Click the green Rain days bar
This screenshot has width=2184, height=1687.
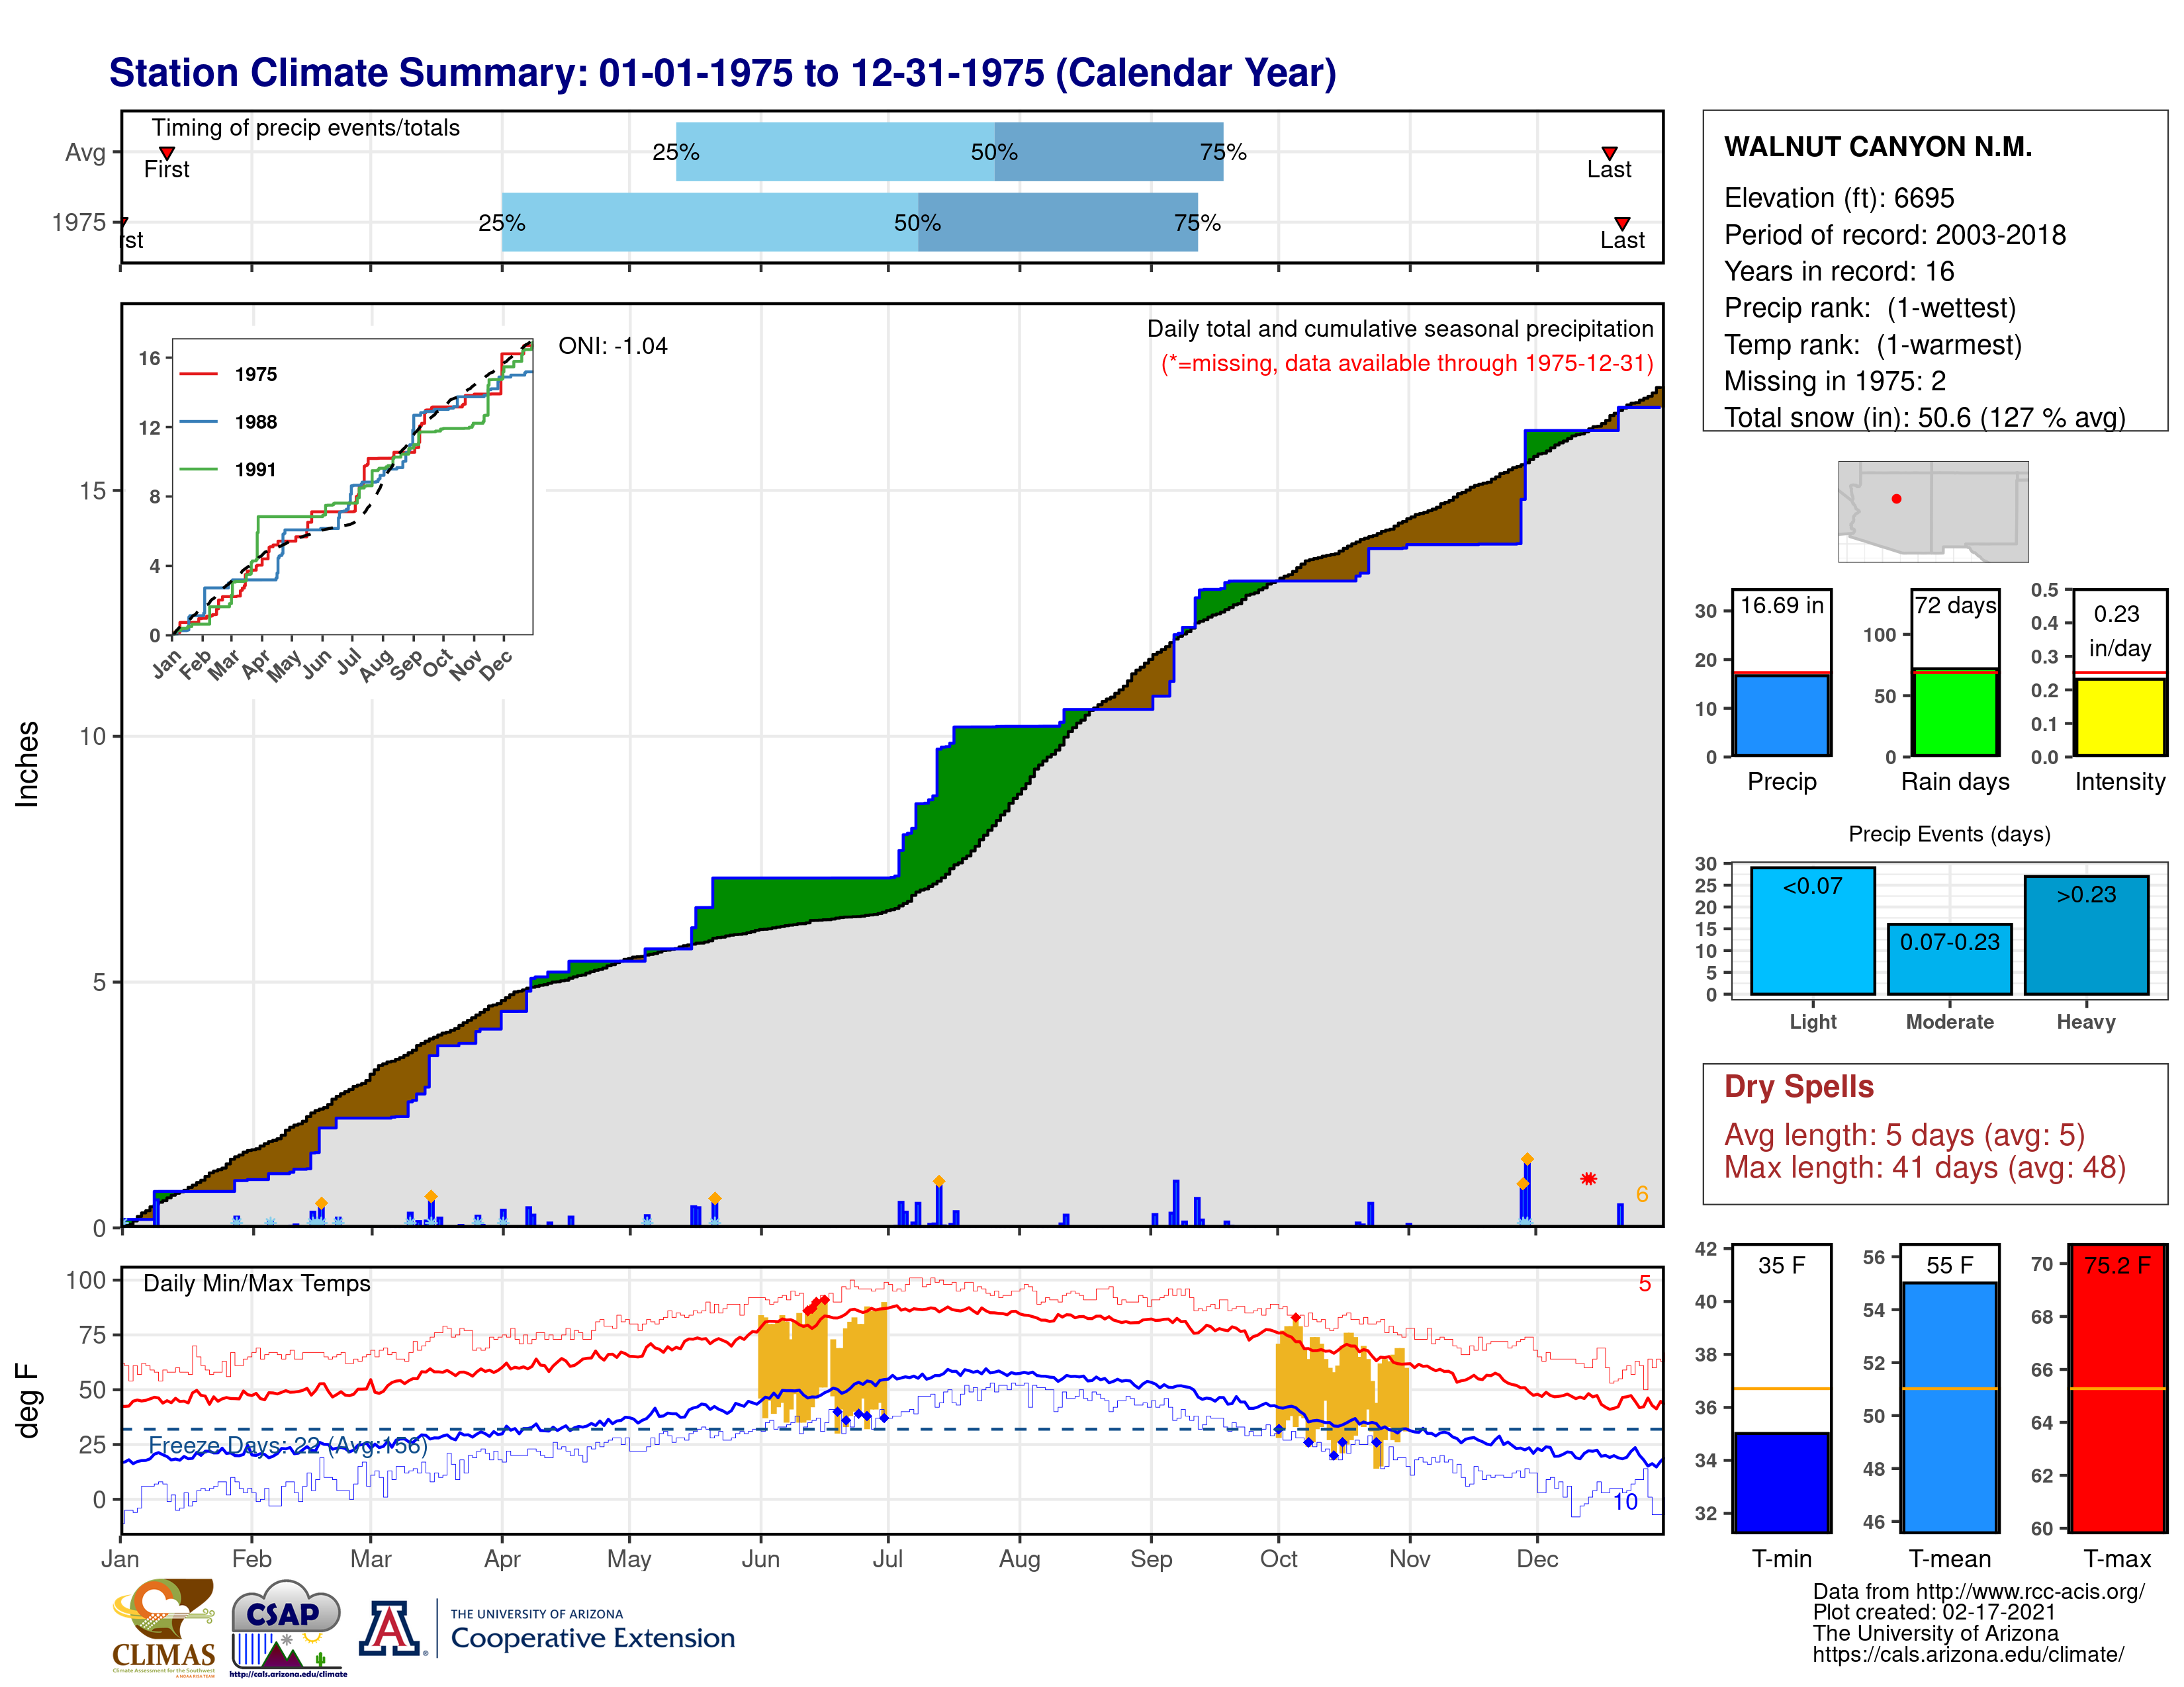click(1955, 713)
